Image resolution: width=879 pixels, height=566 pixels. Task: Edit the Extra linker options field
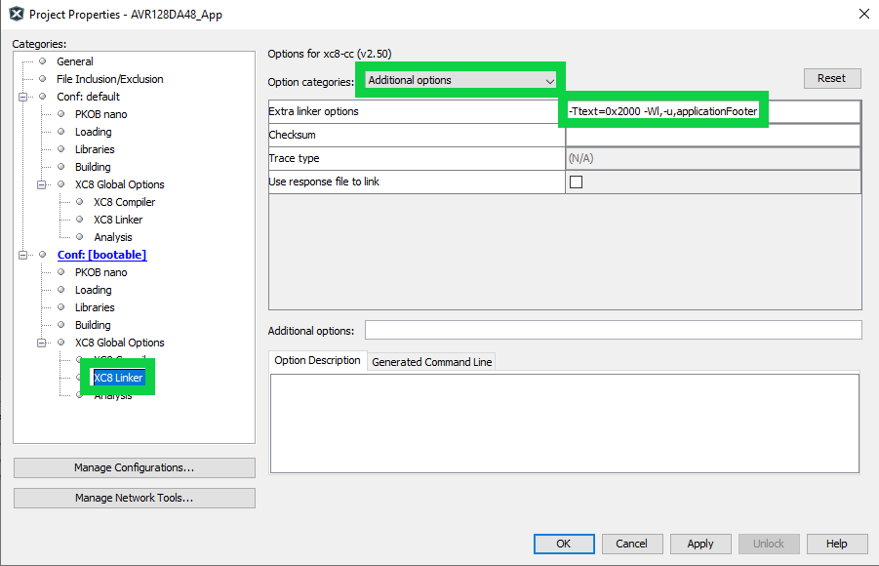point(712,111)
